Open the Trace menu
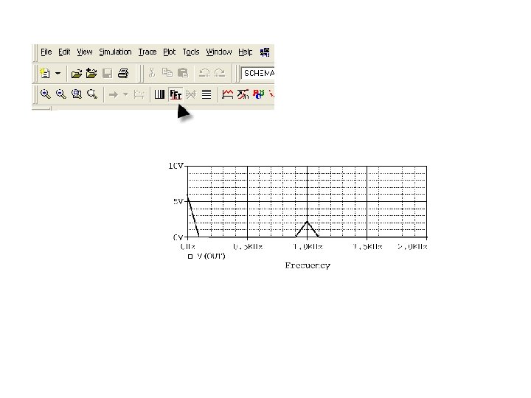This screenshot has height=398, width=531. 147,52
